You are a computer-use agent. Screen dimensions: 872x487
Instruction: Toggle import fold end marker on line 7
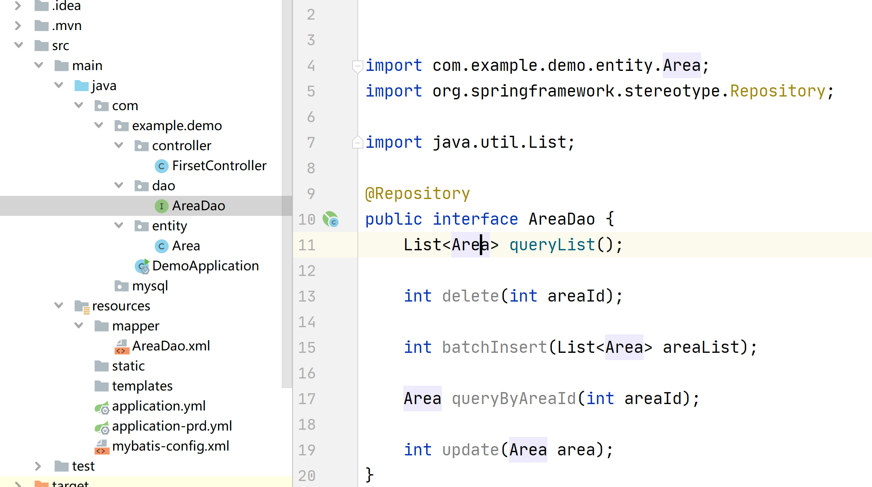click(357, 143)
